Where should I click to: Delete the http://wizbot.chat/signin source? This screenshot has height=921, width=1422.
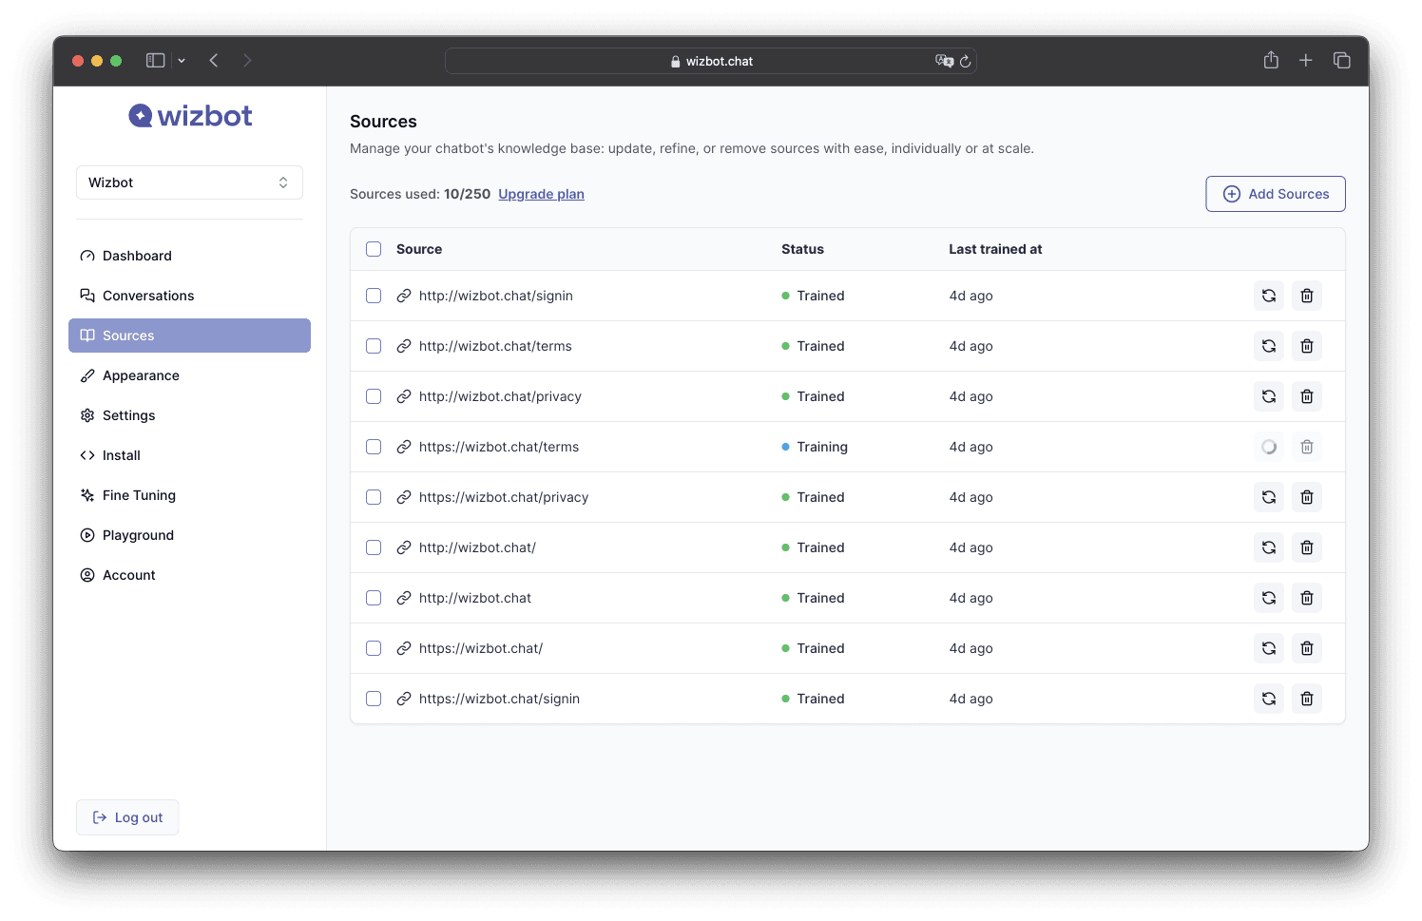(1307, 296)
